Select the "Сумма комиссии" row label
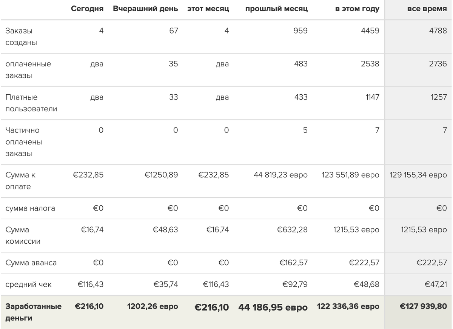The image size is (453, 329). coord(23,235)
